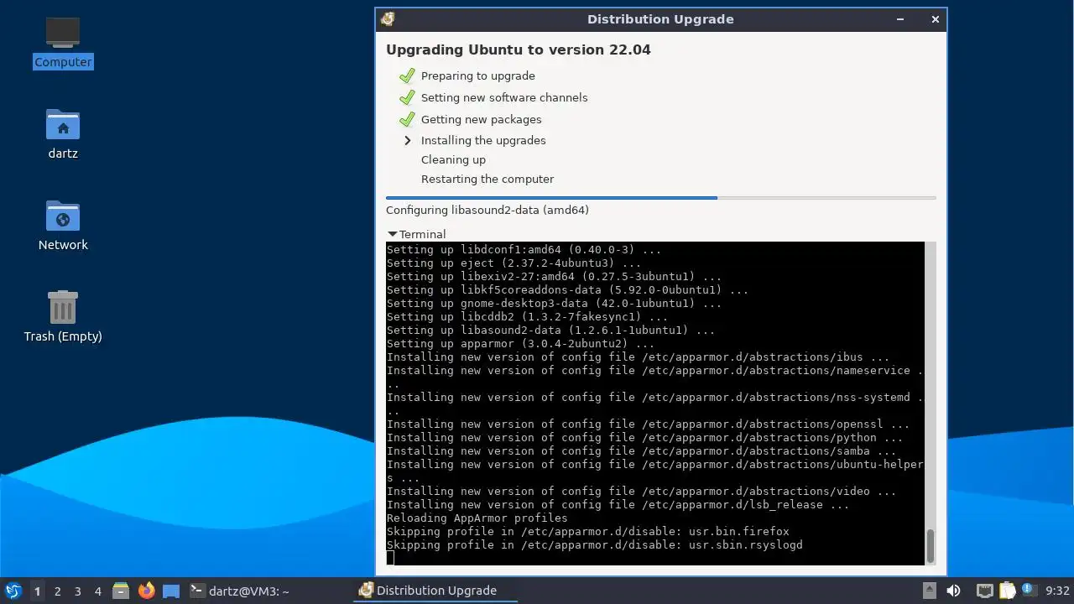Click the 'Setting up libdconf1' terminal line
1074x604 pixels.
(x=524, y=249)
